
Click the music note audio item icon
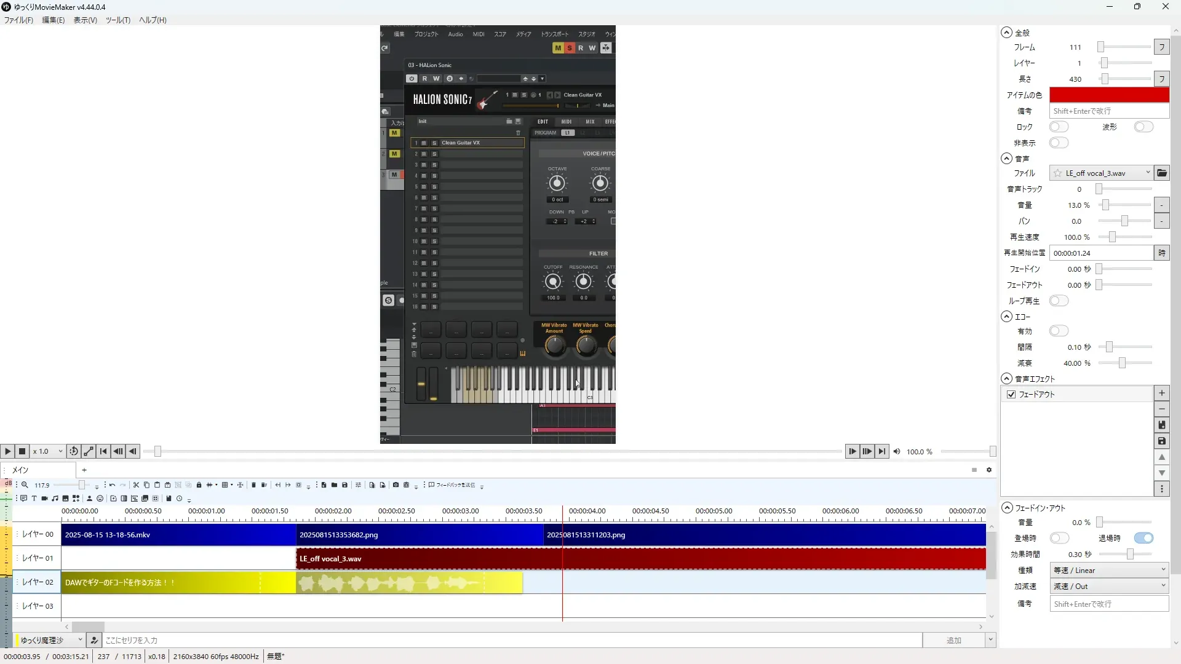(55, 499)
